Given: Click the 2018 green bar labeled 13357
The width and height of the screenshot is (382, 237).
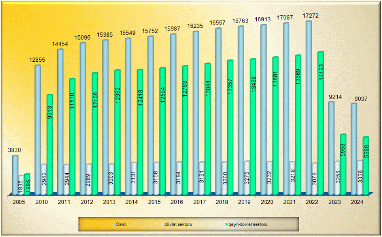Looking at the screenshot, I should click(230, 126).
